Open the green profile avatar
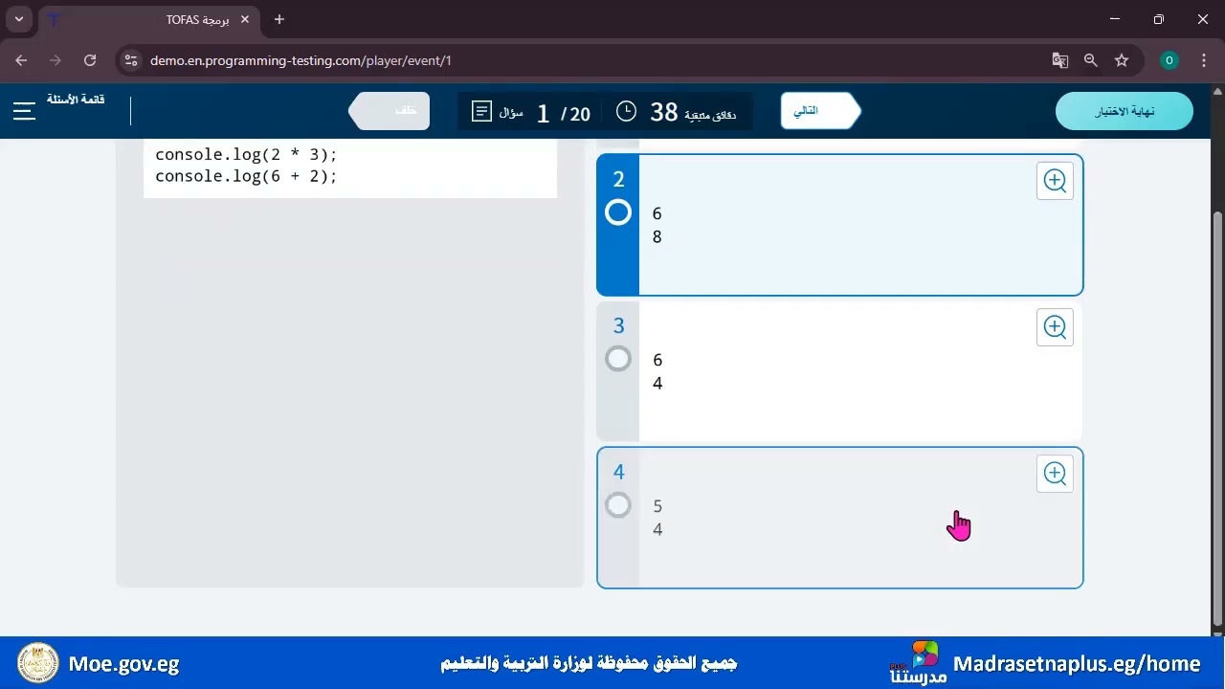 click(x=1169, y=60)
